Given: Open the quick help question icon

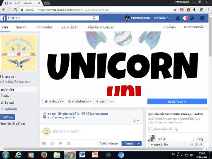Looking at the screenshot, I should point(202,18).
